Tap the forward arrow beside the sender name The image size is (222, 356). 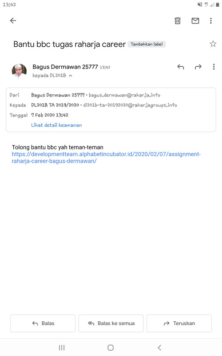[198, 67]
